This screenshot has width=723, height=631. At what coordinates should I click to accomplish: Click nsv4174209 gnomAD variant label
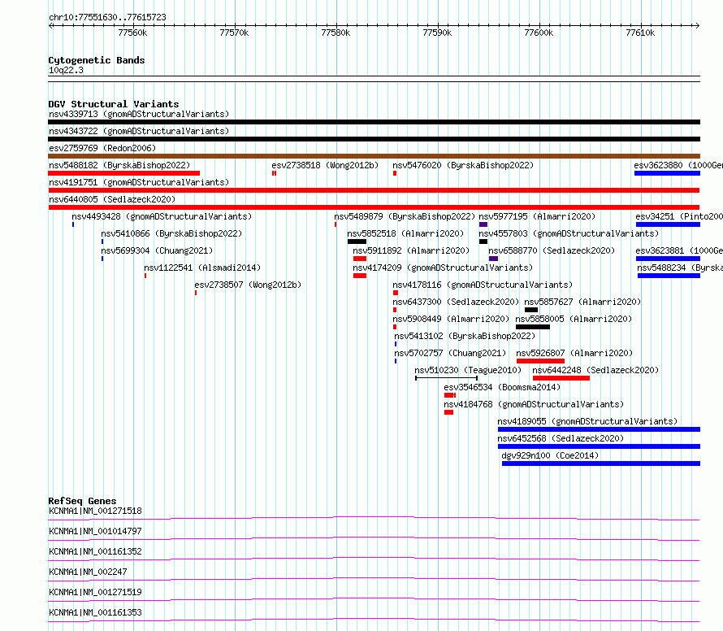(x=443, y=268)
